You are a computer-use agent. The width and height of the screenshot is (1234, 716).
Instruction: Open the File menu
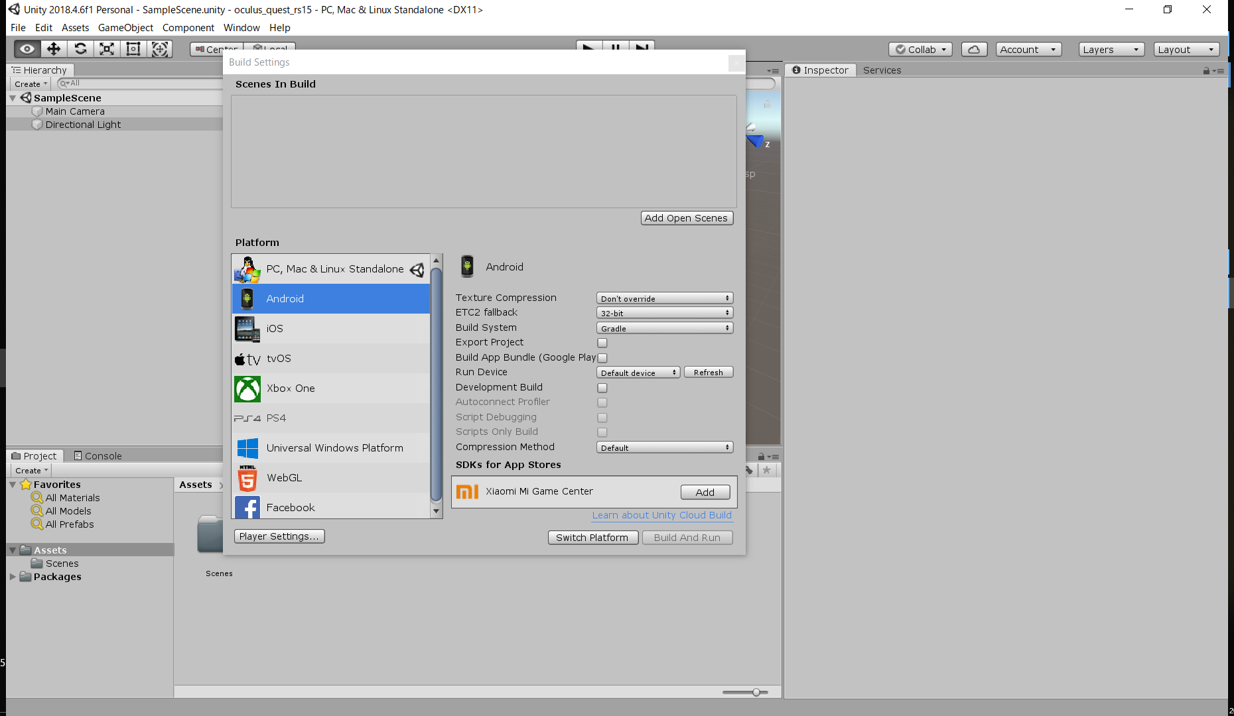[x=18, y=28]
